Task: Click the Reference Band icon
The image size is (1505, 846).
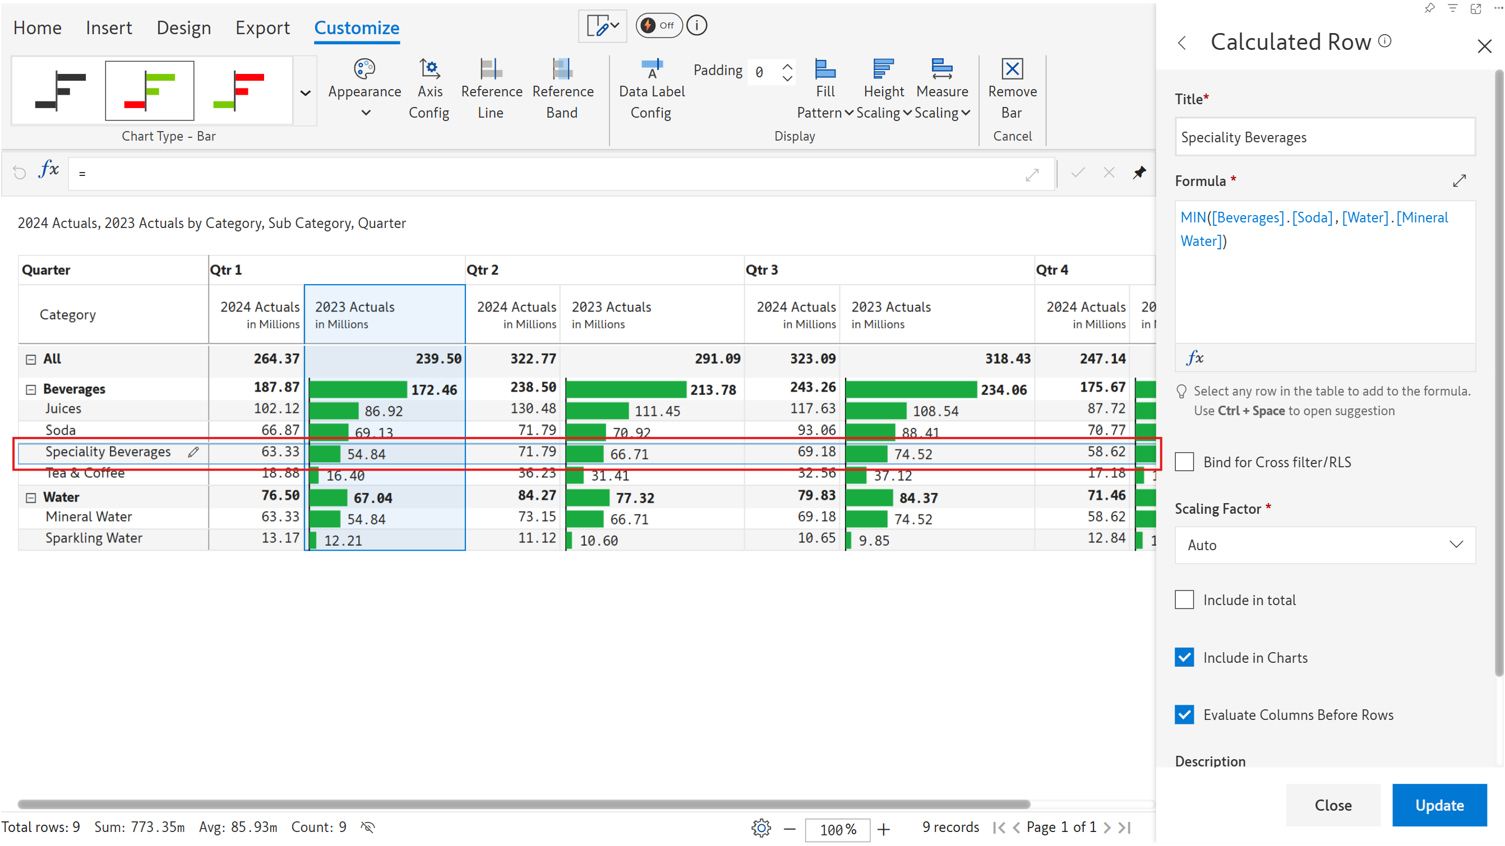Action: [562, 69]
